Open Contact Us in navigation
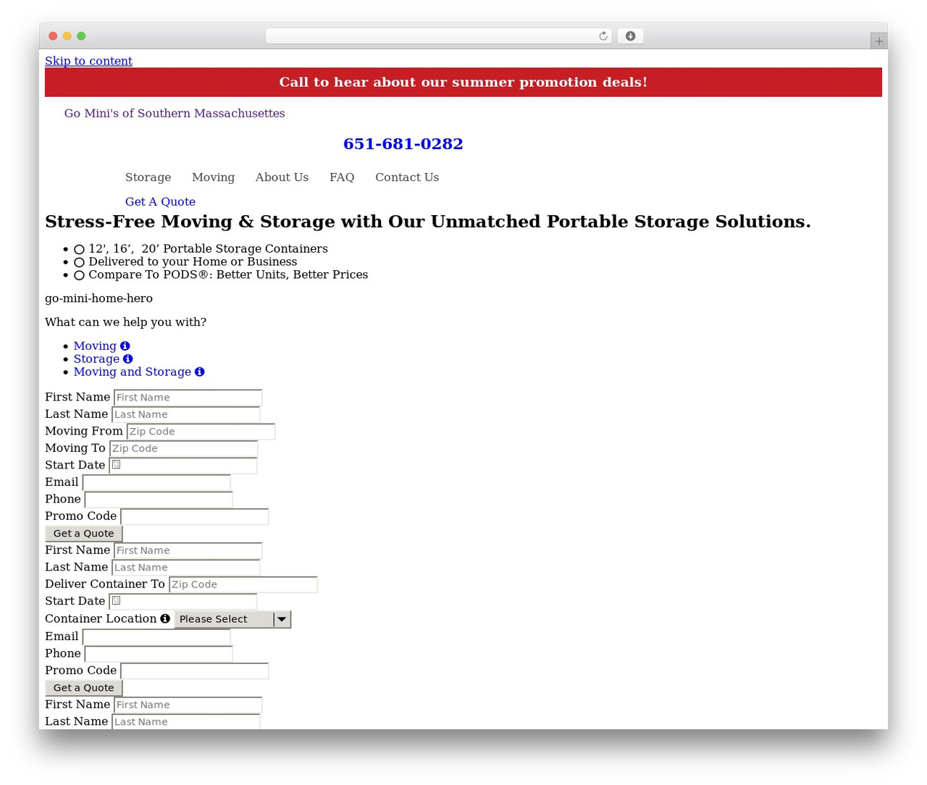 click(407, 177)
